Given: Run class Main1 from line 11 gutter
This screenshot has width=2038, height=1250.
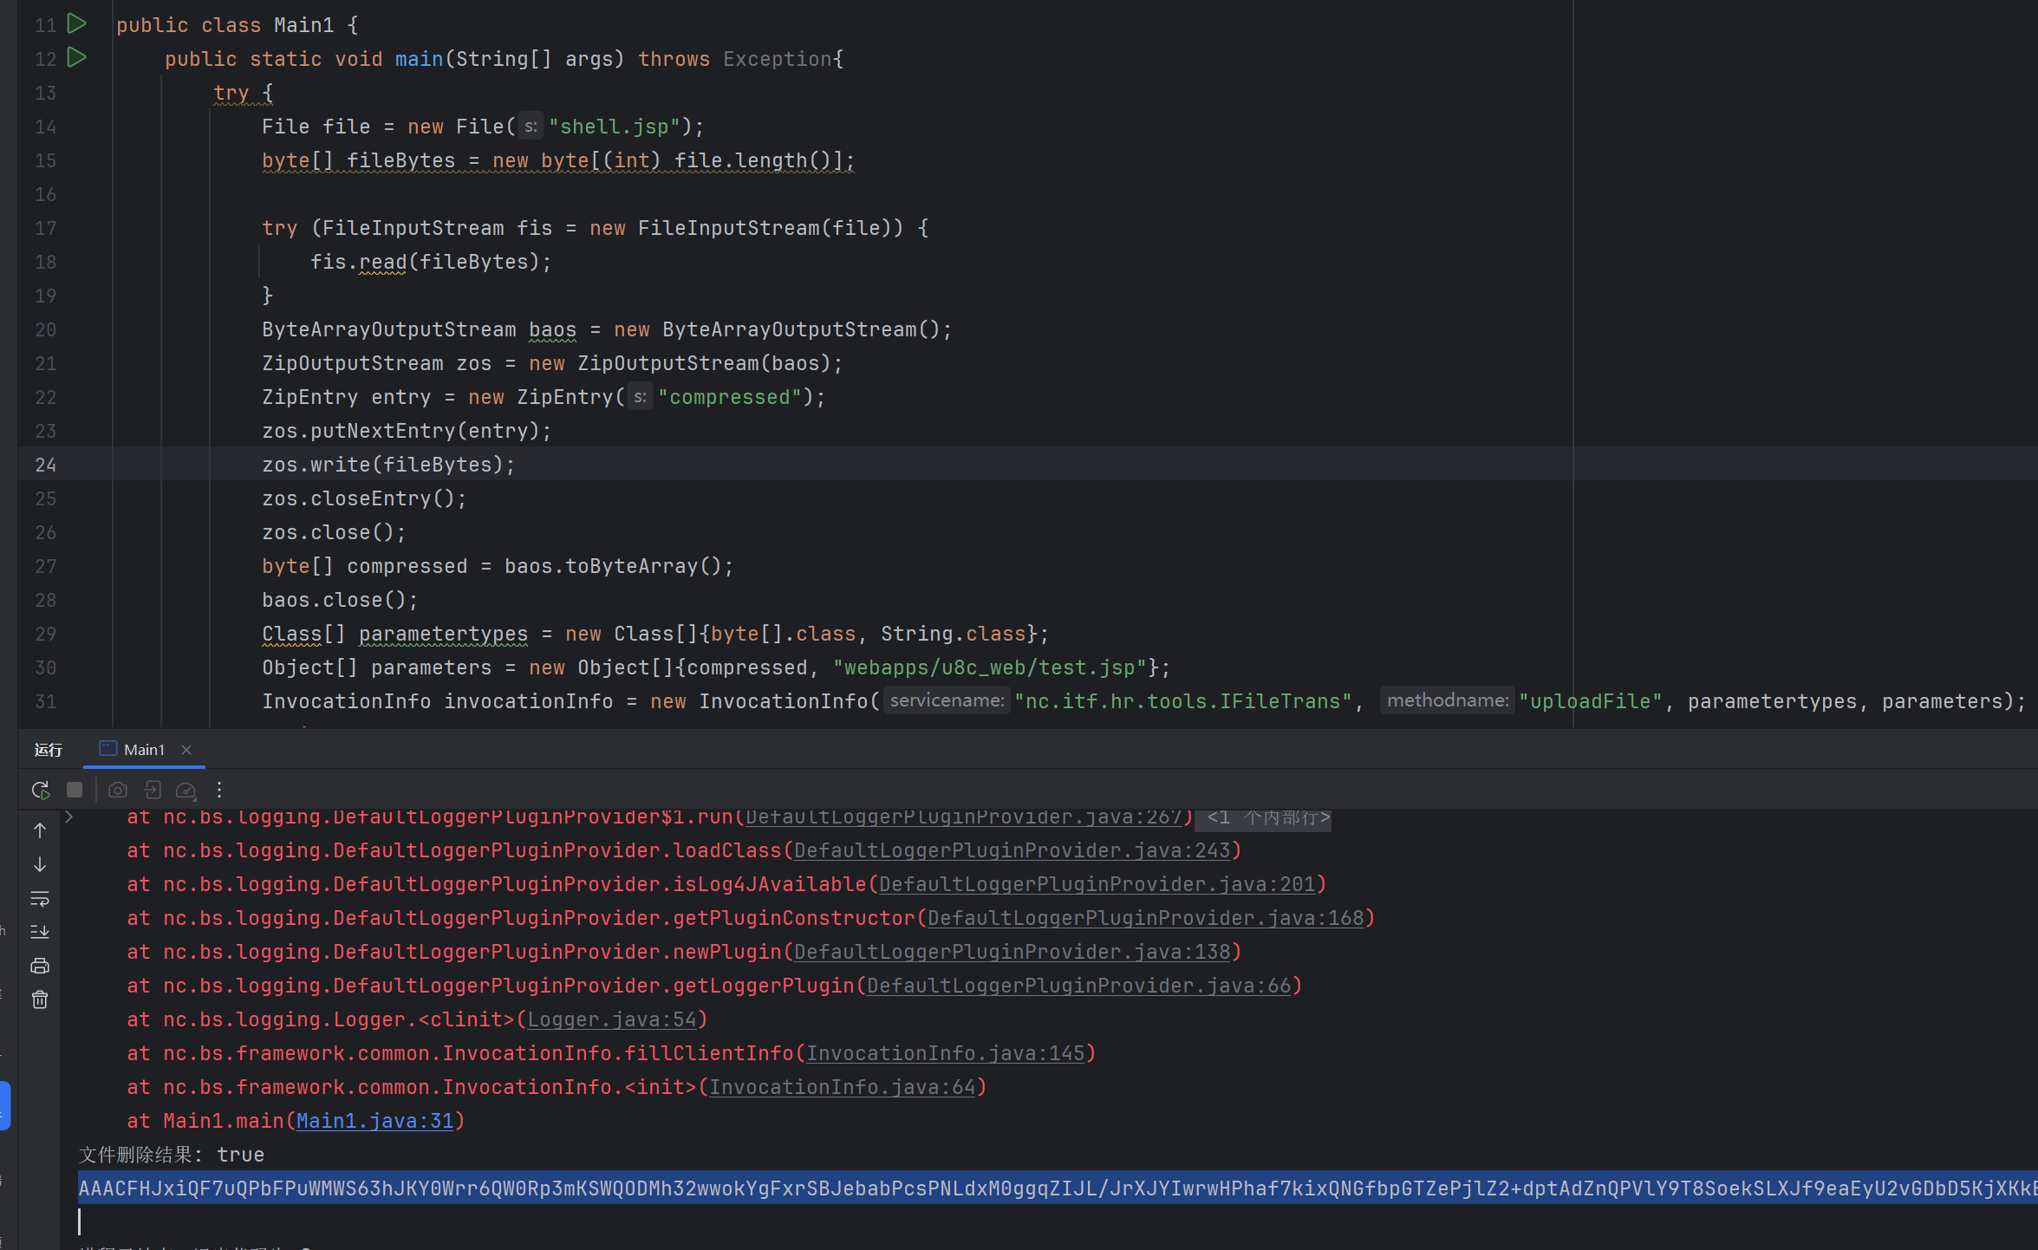Looking at the screenshot, I should 77,23.
